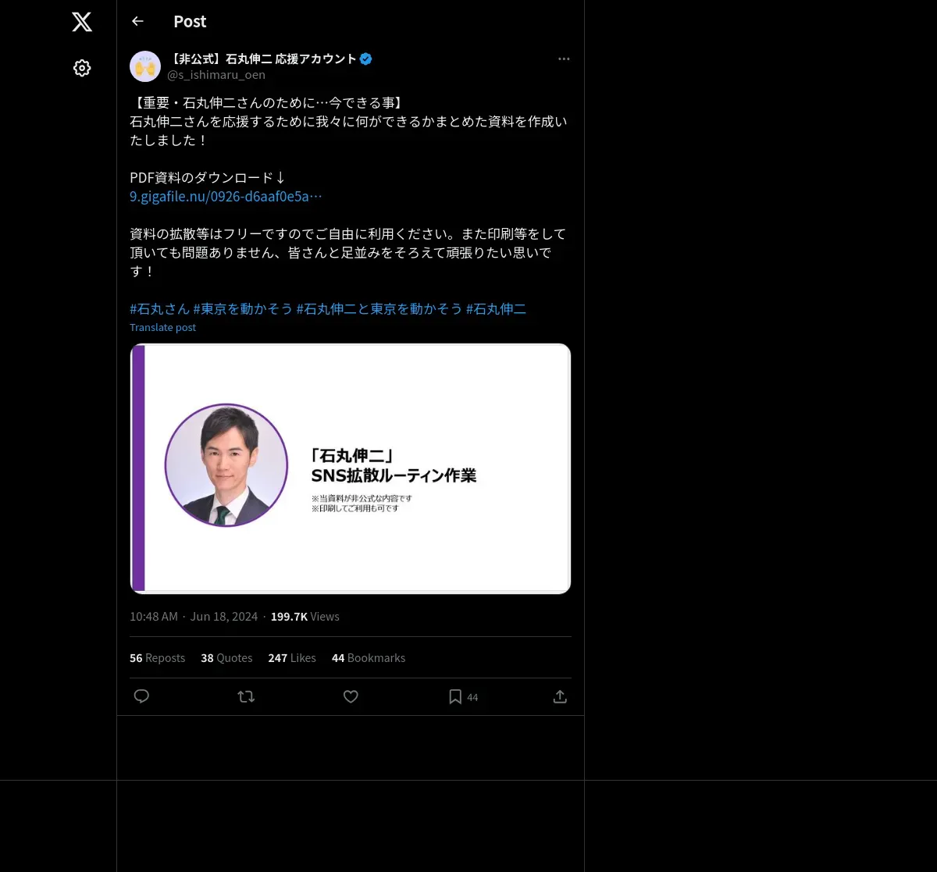The height and width of the screenshot is (872, 937).
Task: Click the repost arrows icon
Action: coord(246,696)
